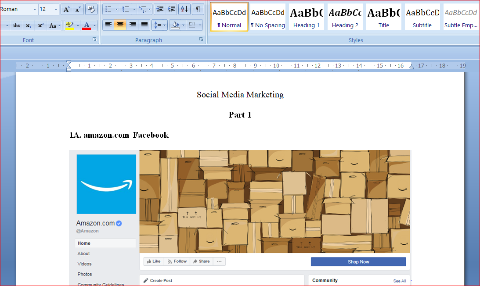Screen dimensions: 480x286
Task: Click the '1A. amazon.com Facebook' heading
Action: tap(119, 135)
